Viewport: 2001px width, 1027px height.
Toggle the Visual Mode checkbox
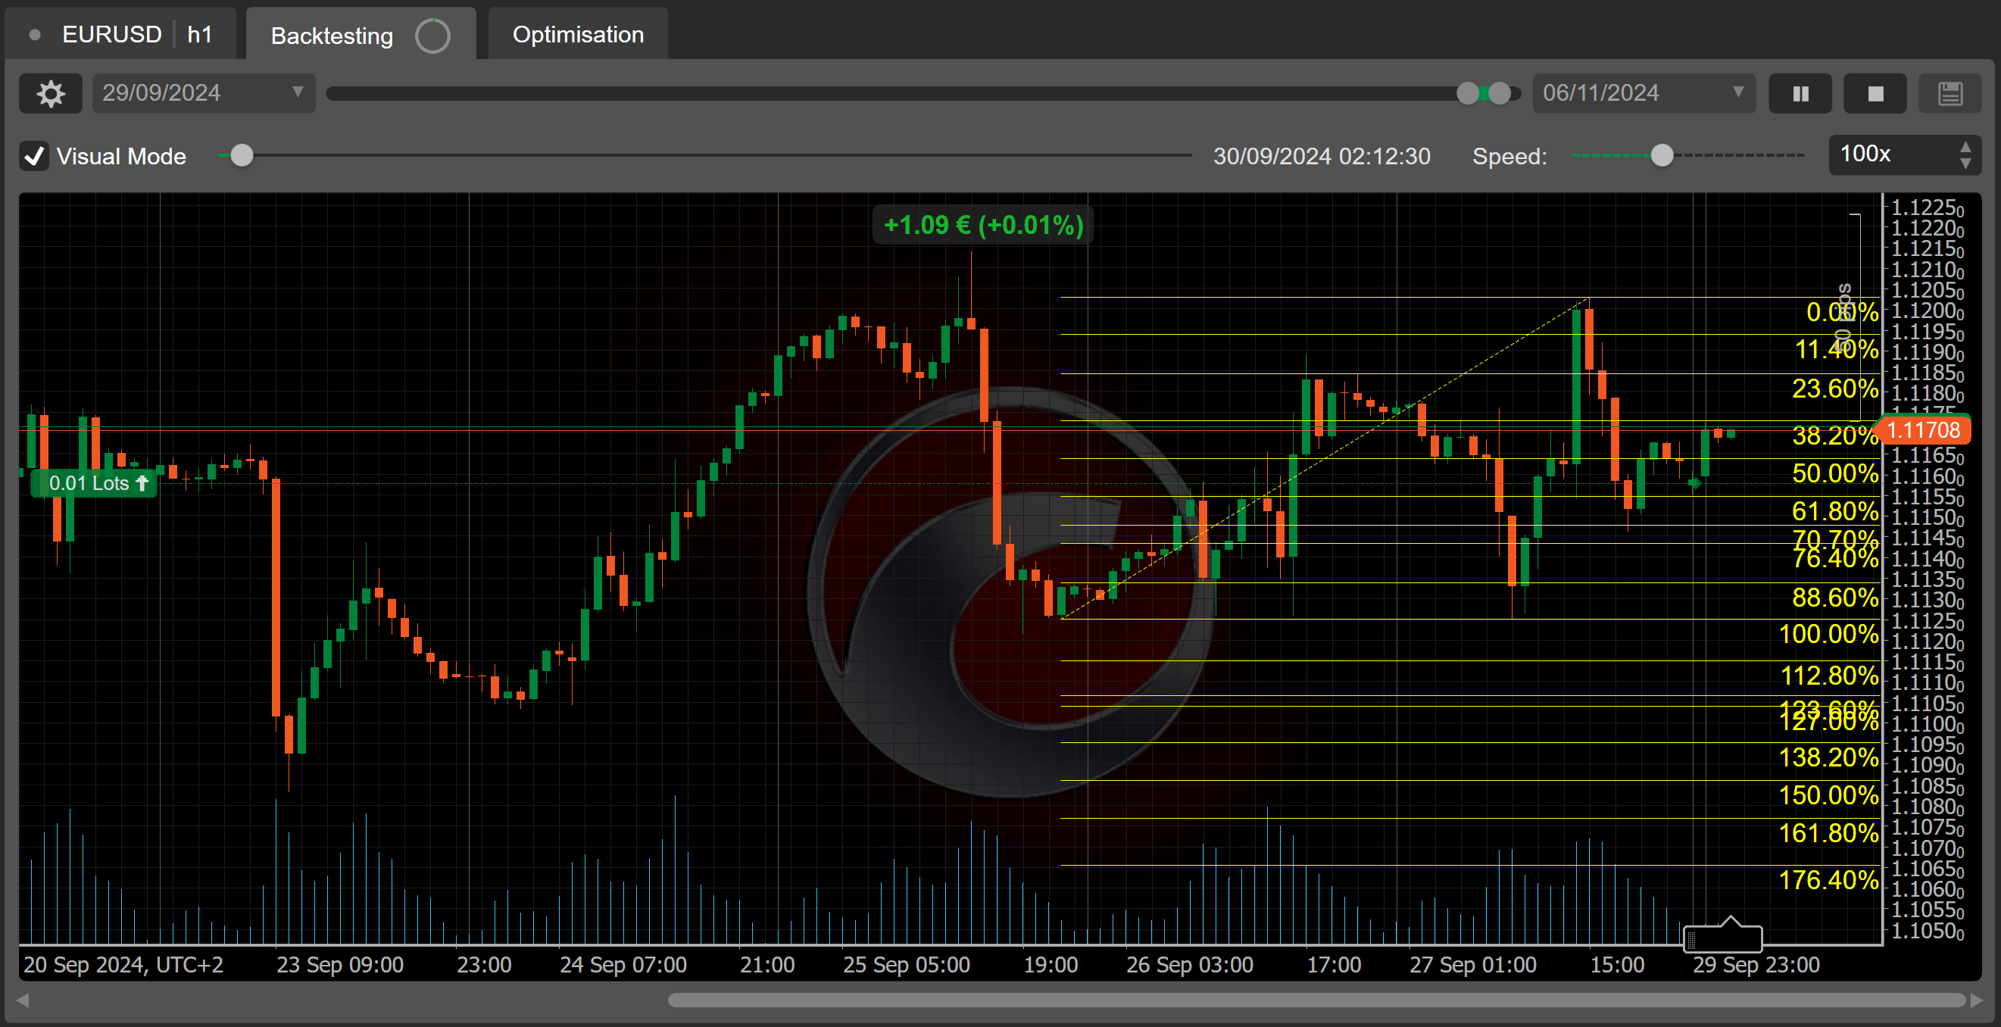point(35,156)
